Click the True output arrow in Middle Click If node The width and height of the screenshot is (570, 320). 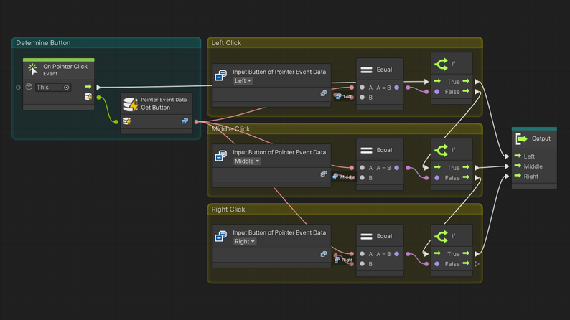(x=466, y=167)
